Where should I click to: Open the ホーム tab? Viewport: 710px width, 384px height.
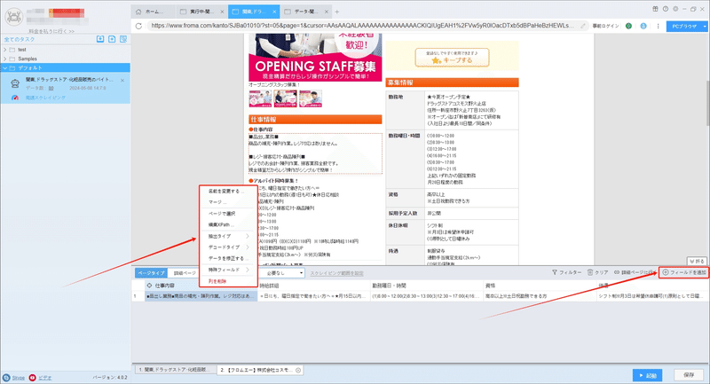(153, 12)
